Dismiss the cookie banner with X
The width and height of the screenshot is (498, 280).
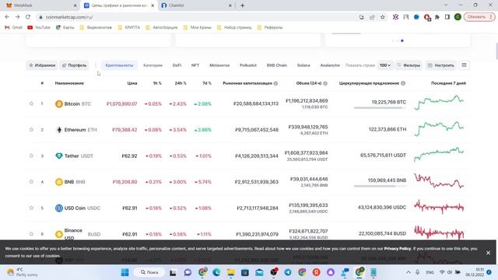pyautogui.click(x=488, y=253)
